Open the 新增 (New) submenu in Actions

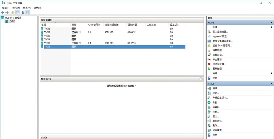coord(272,27)
